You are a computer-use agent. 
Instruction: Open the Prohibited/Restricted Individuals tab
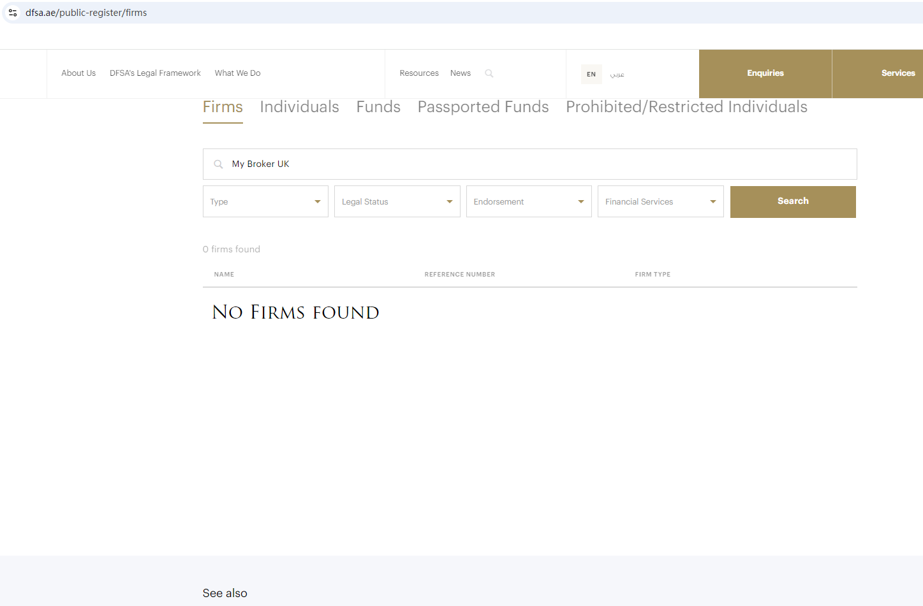point(687,107)
